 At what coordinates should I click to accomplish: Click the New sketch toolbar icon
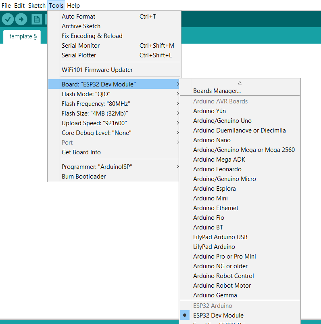37,19
